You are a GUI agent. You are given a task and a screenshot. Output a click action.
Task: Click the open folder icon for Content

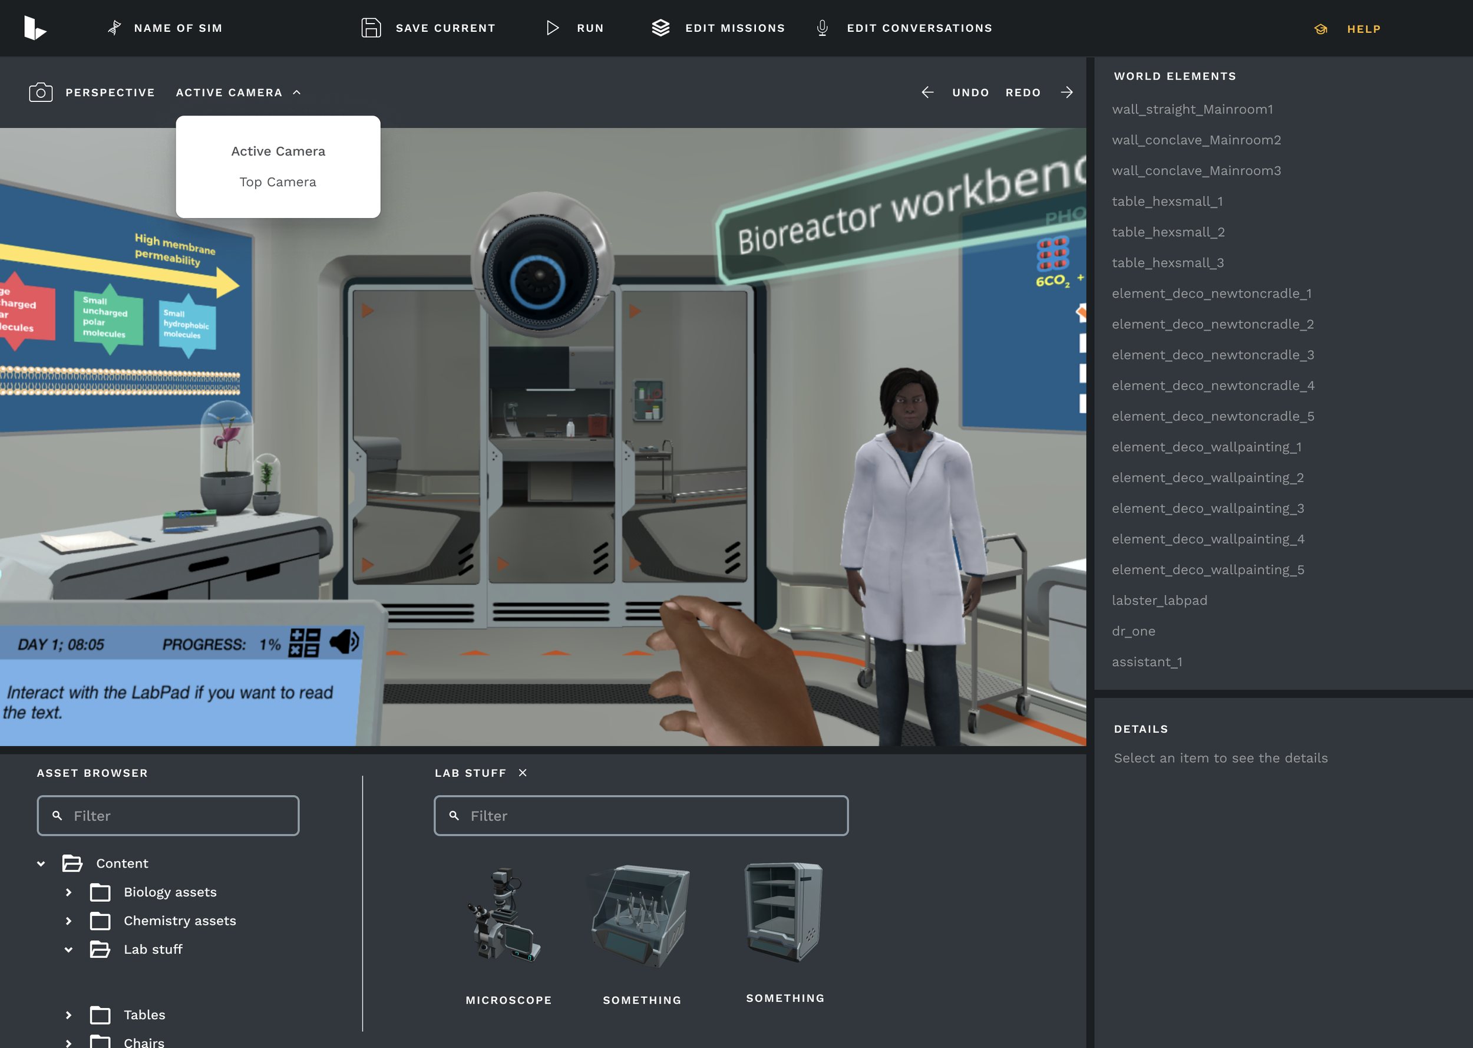click(x=72, y=863)
